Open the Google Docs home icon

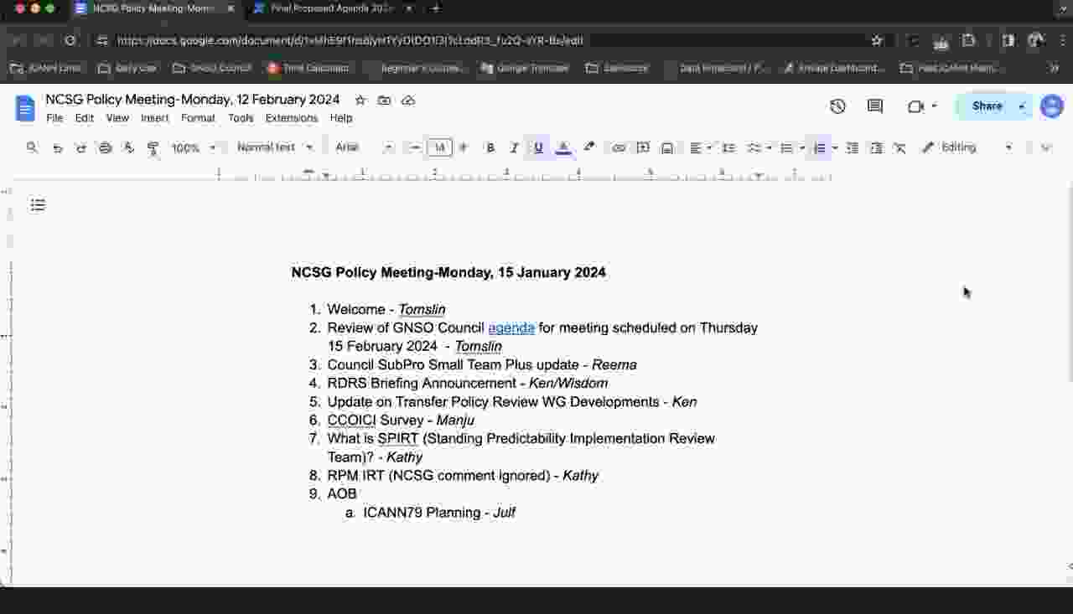coord(25,108)
